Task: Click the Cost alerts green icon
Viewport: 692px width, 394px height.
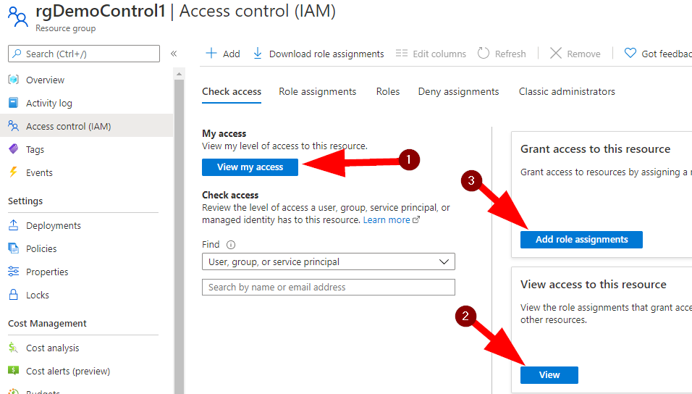Action: (14, 371)
